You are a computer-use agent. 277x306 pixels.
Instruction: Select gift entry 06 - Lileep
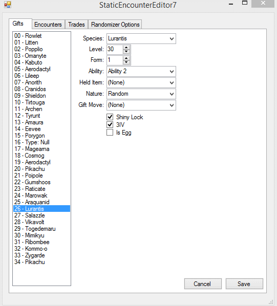pyautogui.click(x=41, y=76)
